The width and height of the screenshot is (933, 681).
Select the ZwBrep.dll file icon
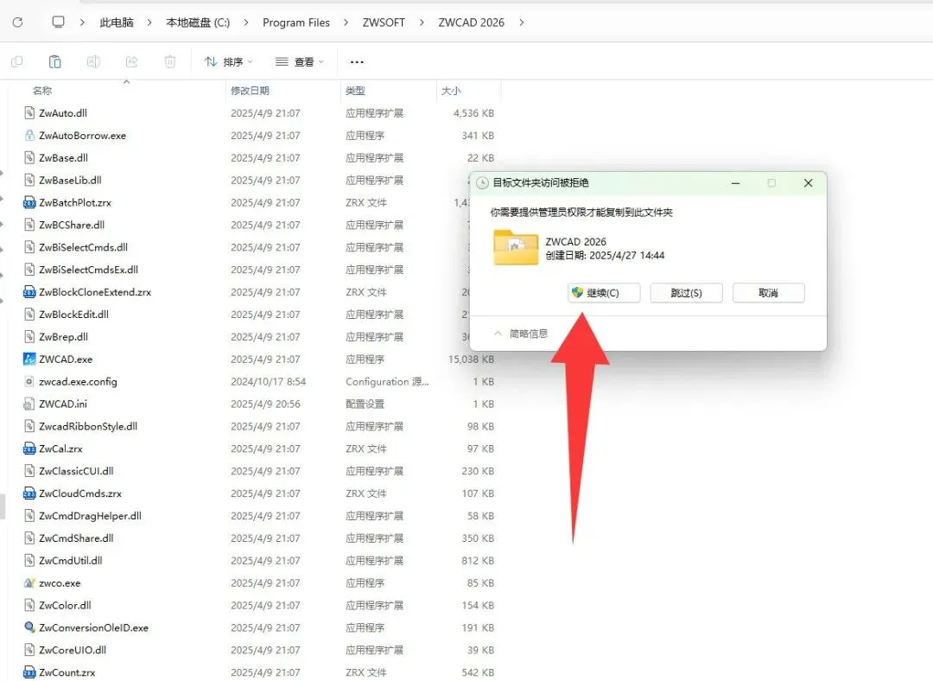(x=29, y=337)
